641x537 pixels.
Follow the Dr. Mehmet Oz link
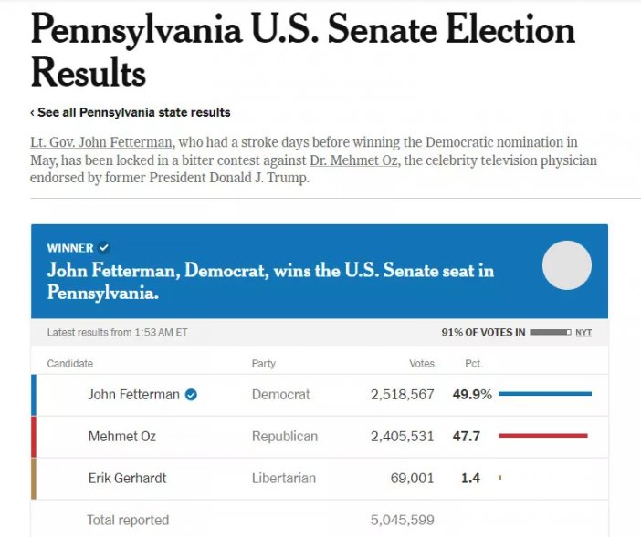pos(353,160)
